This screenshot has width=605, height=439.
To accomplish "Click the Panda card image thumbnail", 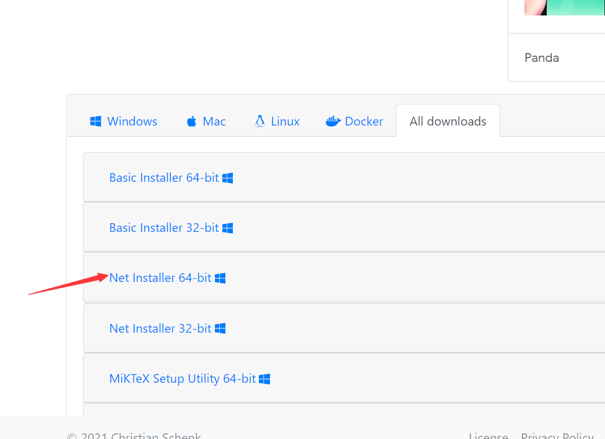I will coord(565,7).
